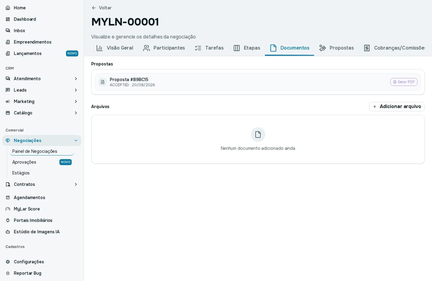Click the MYLN-00001 page heading
Screen dimensions: 432x281
coord(125,22)
